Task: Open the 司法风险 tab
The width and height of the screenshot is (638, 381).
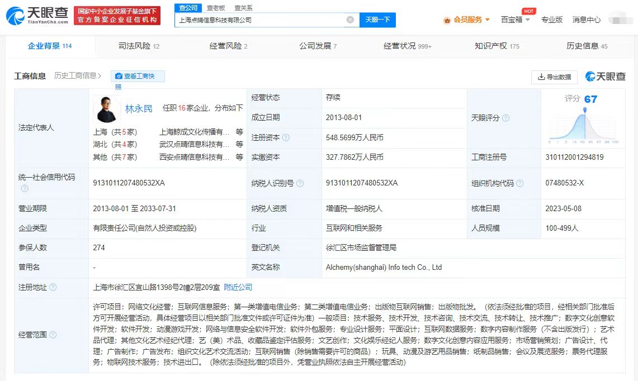Action: point(139,46)
